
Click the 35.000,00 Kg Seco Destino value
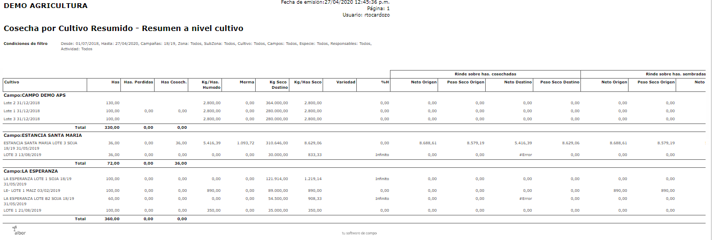click(x=278, y=210)
